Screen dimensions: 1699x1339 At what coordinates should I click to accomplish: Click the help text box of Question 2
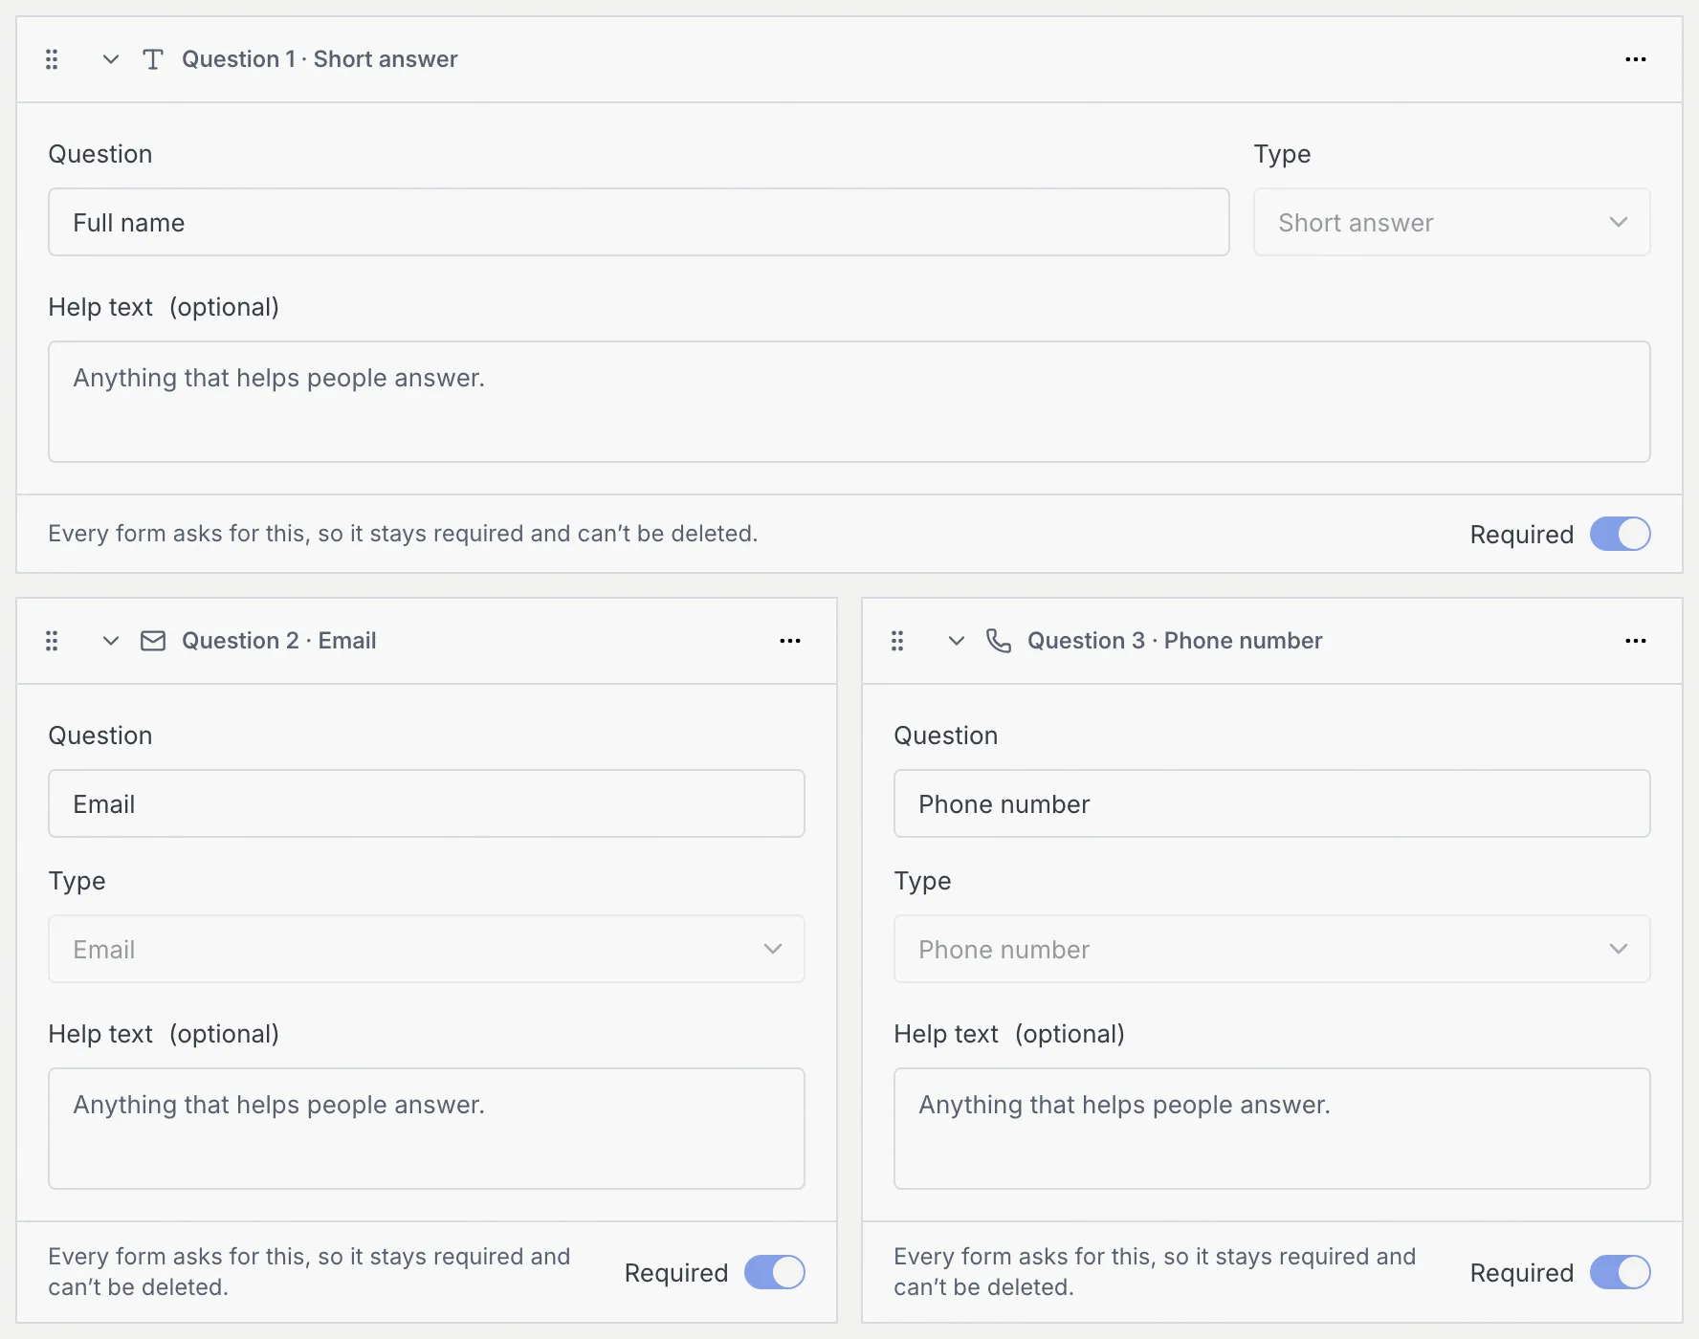point(427,1129)
